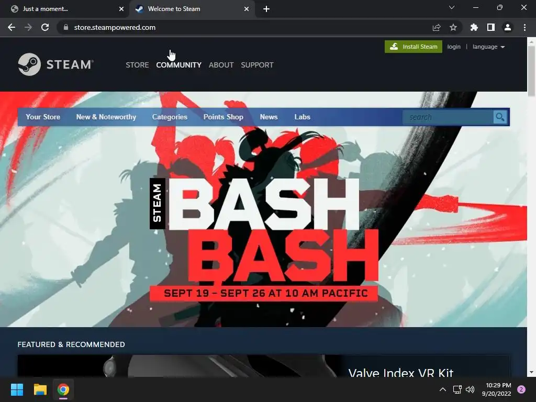Toggle the browser side panel icon
The height and width of the screenshot is (402, 536).
491,27
